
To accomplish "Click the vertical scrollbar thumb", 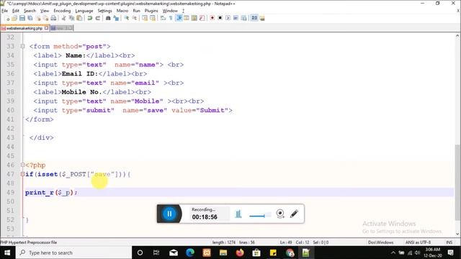I will point(457,182).
